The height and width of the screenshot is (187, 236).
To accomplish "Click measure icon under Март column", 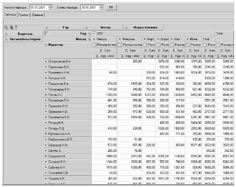I will click(x=145, y=45).
